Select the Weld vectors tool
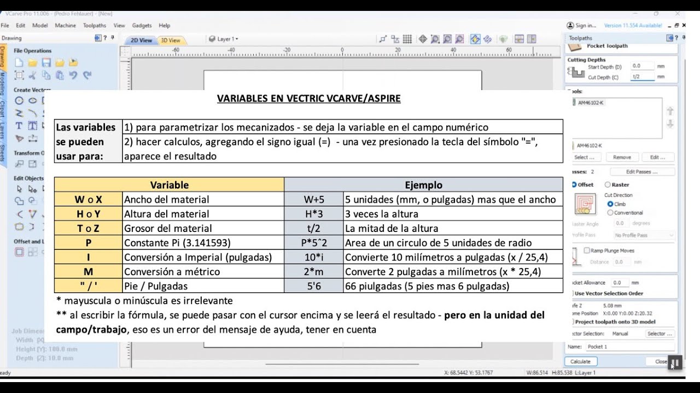This screenshot has height=393, width=700. coord(19,201)
